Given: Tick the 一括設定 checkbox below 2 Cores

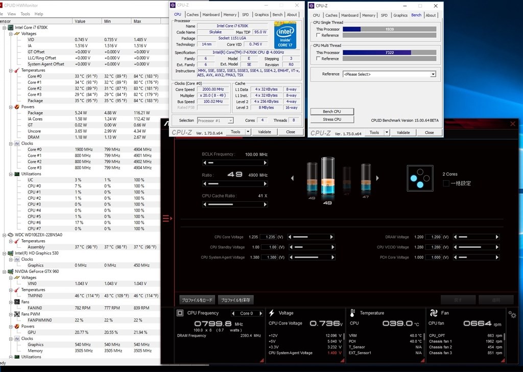Looking at the screenshot, I should [x=446, y=183].
